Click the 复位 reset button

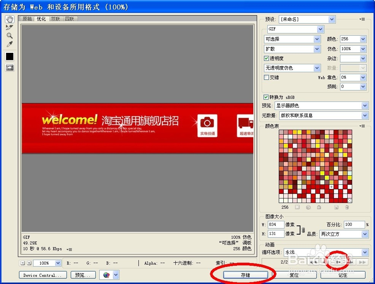(x=294, y=275)
